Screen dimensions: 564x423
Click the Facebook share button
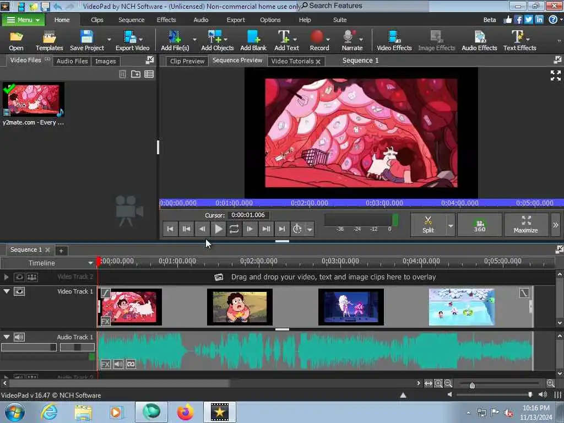[518, 19]
